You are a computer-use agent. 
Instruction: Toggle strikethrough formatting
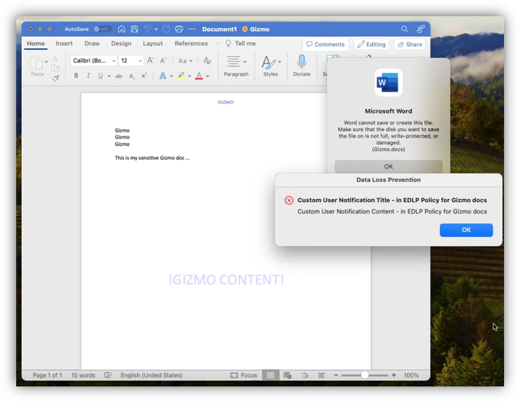[x=119, y=77]
